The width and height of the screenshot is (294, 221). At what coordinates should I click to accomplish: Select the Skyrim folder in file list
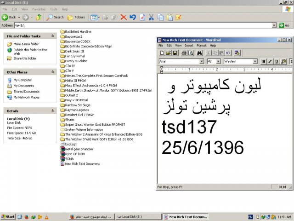click(69, 119)
